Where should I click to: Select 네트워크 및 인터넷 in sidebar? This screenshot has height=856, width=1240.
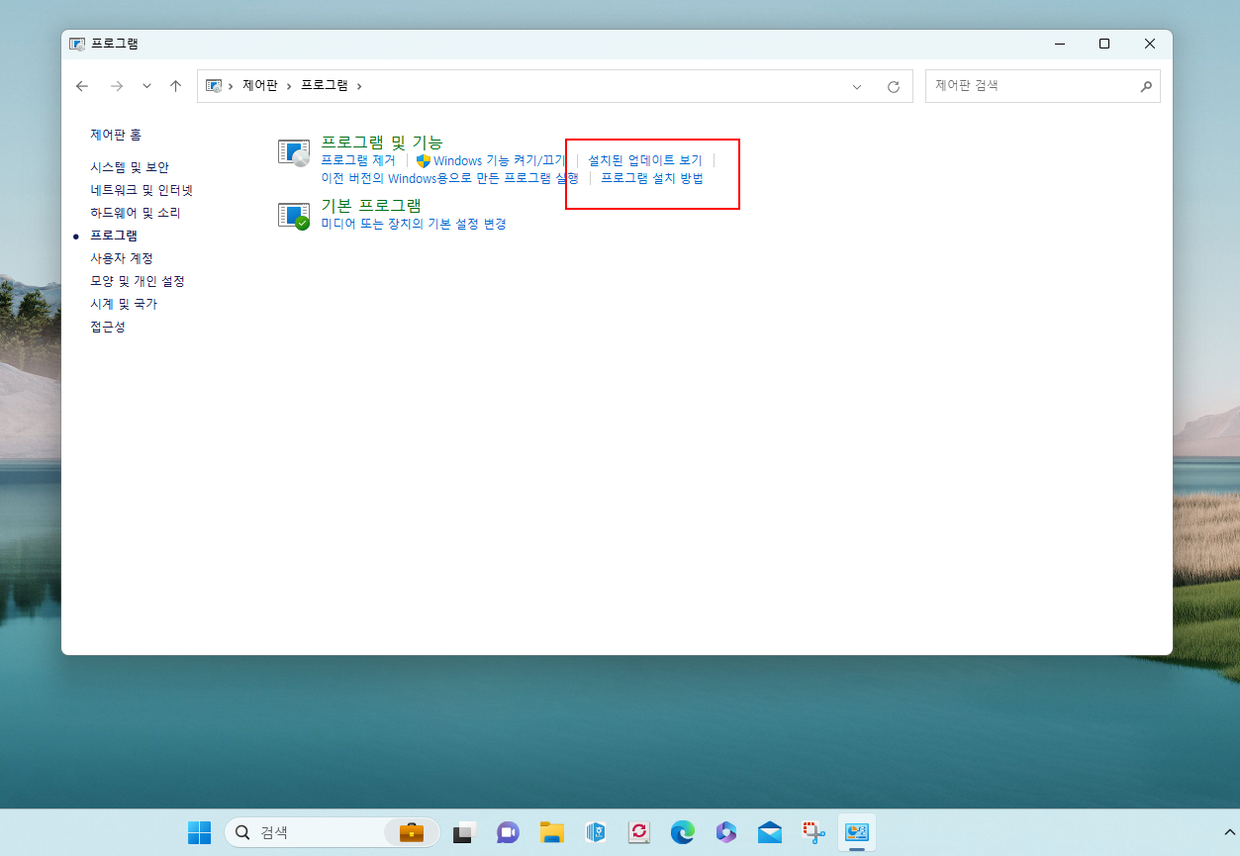pyautogui.click(x=142, y=190)
